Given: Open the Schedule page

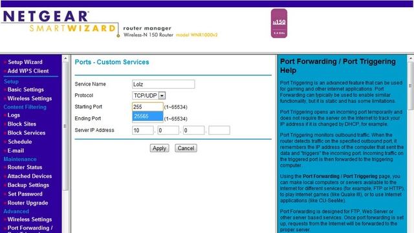Looking at the screenshot, I should pyautogui.click(x=20, y=142).
